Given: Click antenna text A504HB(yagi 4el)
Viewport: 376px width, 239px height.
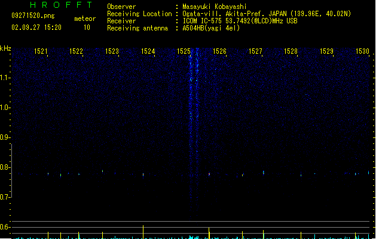Looking at the screenshot, I should [211, 28].
